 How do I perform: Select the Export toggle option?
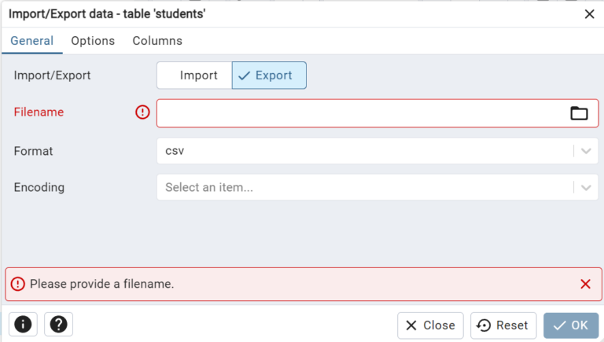pyautogui.click(x=269, y=75)
